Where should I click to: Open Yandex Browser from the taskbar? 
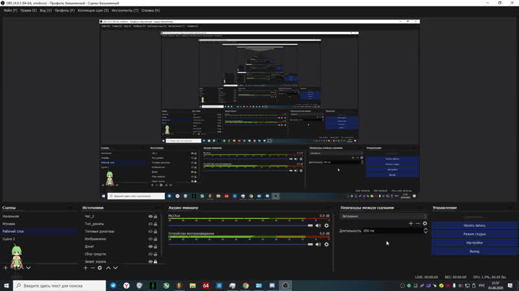click(127, 285)
